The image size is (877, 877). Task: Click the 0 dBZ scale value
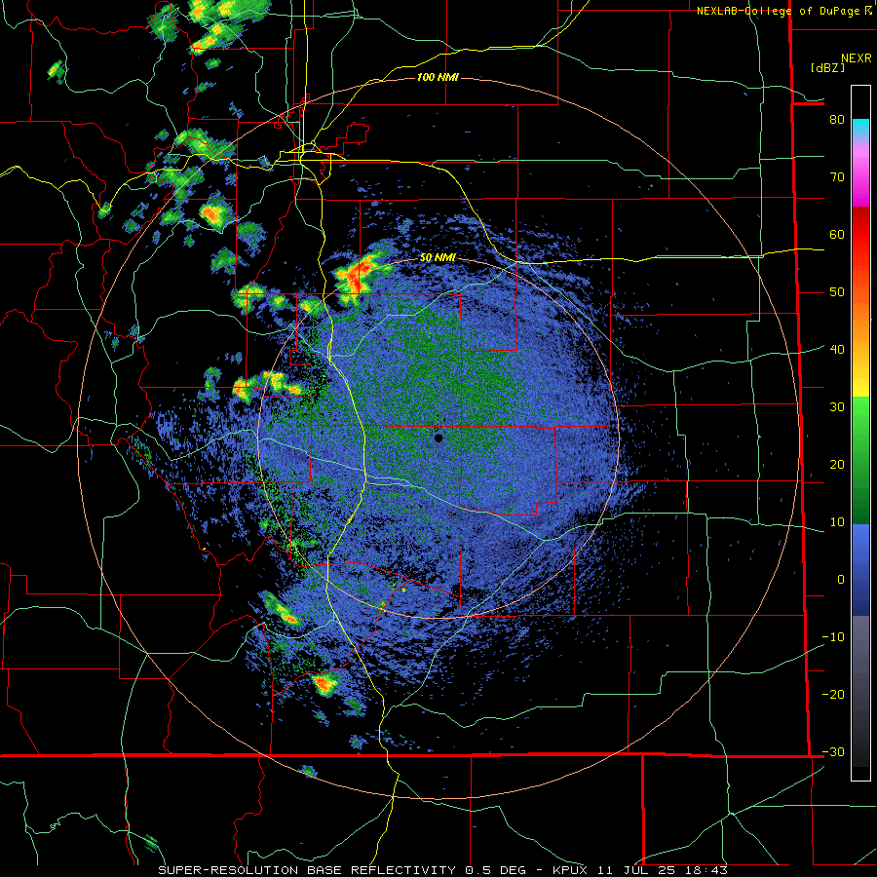tap(841, 580)
